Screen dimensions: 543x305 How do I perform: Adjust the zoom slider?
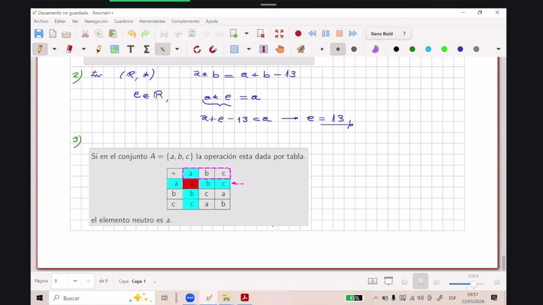coord(467,284)
